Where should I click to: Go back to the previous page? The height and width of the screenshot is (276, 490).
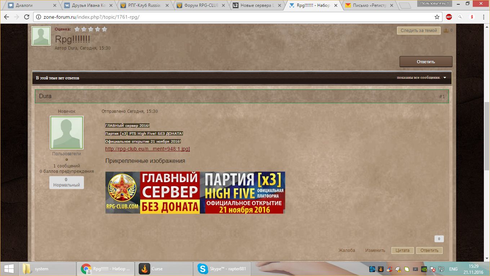click(6, 17)
